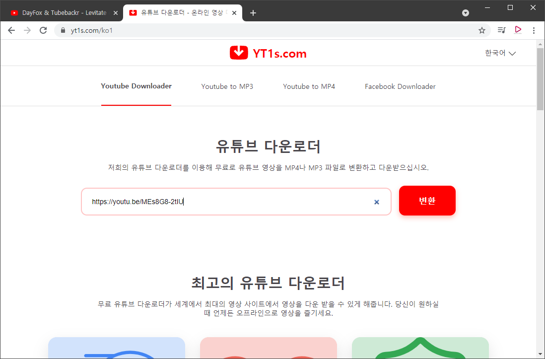Close the DayFox & Tubebackr tab

click(x=116, y=13)
